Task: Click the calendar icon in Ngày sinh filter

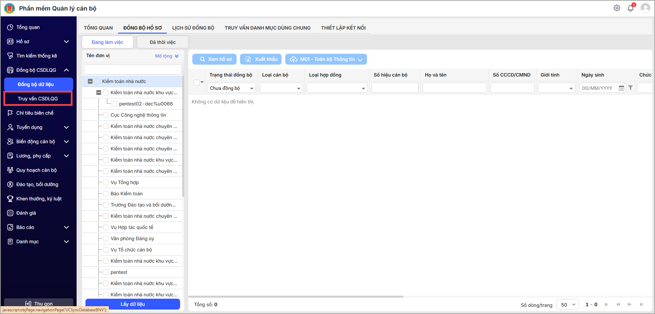Action: [x=621, y=88]
